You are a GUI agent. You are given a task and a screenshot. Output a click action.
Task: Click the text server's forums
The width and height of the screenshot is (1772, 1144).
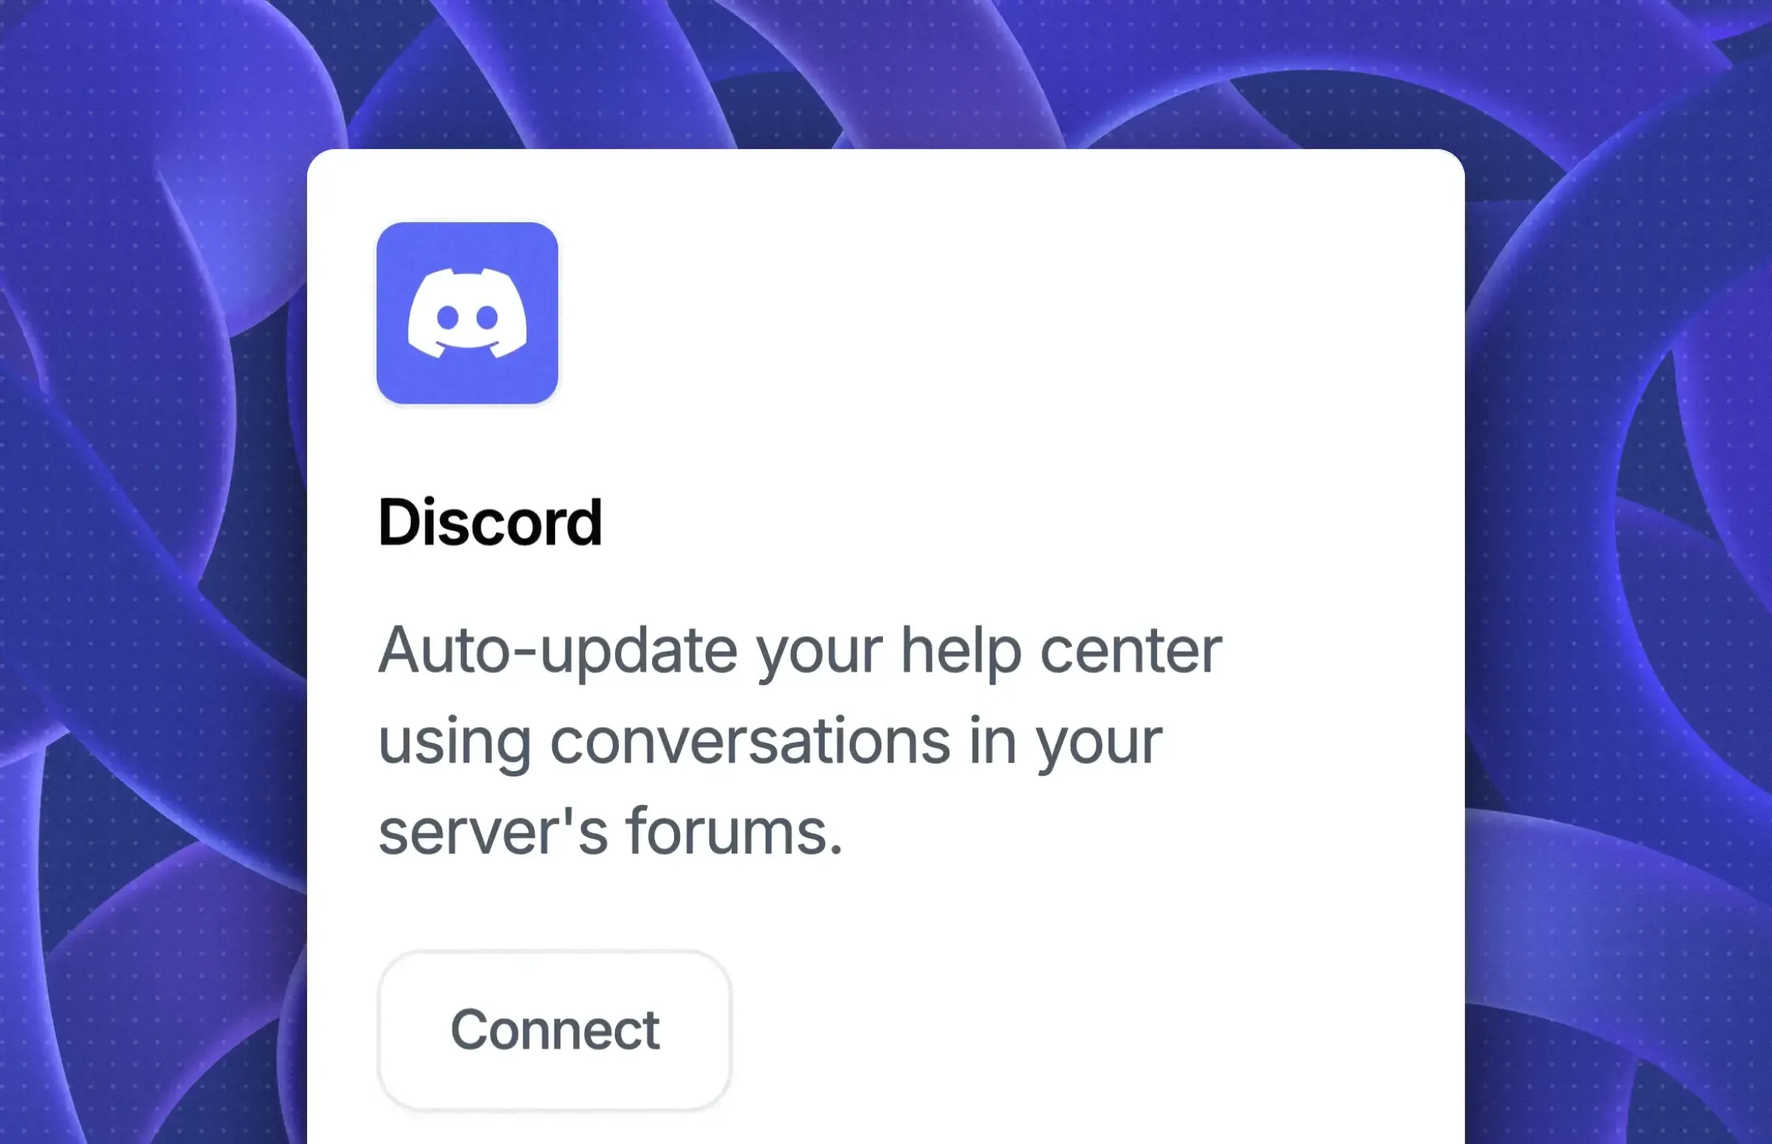click(x=611, y=831)
